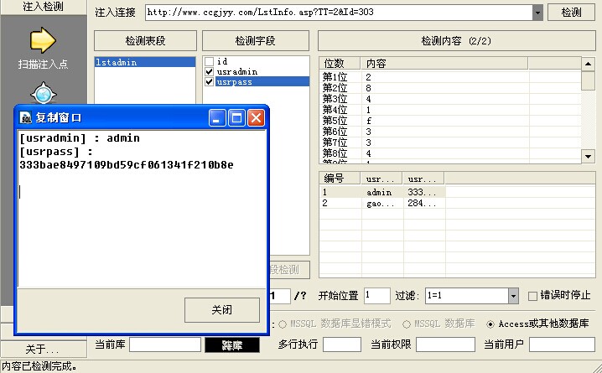Click the content list scrollbar thumb
602x373 pixels.
point(588,80)
